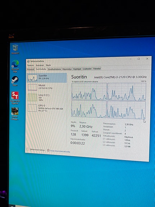The image size is (155, 207).
Task: Select the Steam desktop icon
Action: tap(15, 81)
